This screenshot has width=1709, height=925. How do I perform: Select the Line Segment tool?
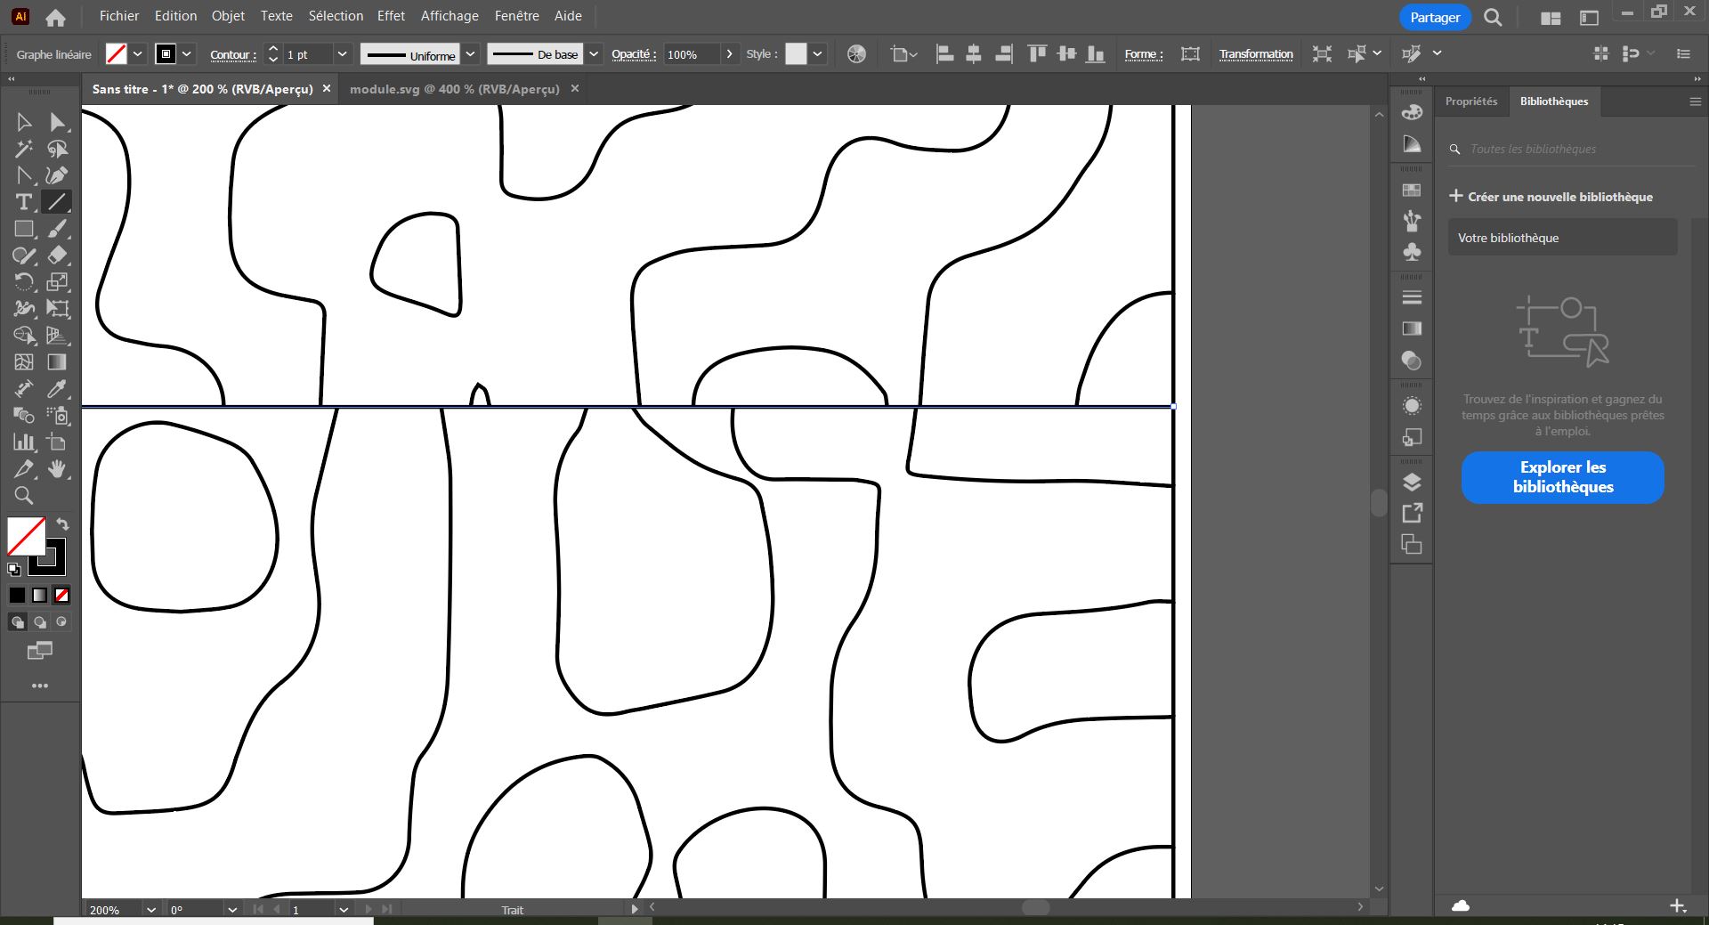tap(57, 202)
